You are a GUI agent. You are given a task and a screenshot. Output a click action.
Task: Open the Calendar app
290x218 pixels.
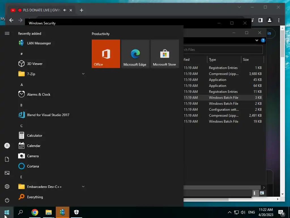pyautogui.click(x=51, y=146)
